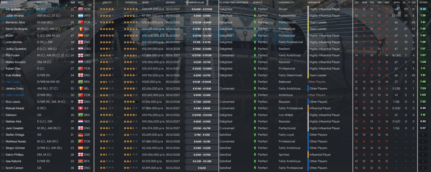Viewport: 431px width, 172px height.
Task: Click Norway flag next to Erling Haaland
Action: coord(80,9)
